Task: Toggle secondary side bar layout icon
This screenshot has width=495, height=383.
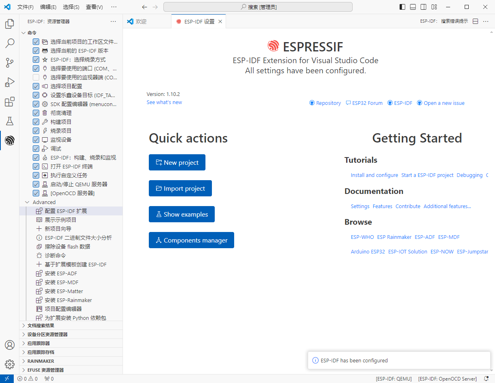Action: [423, 7]
